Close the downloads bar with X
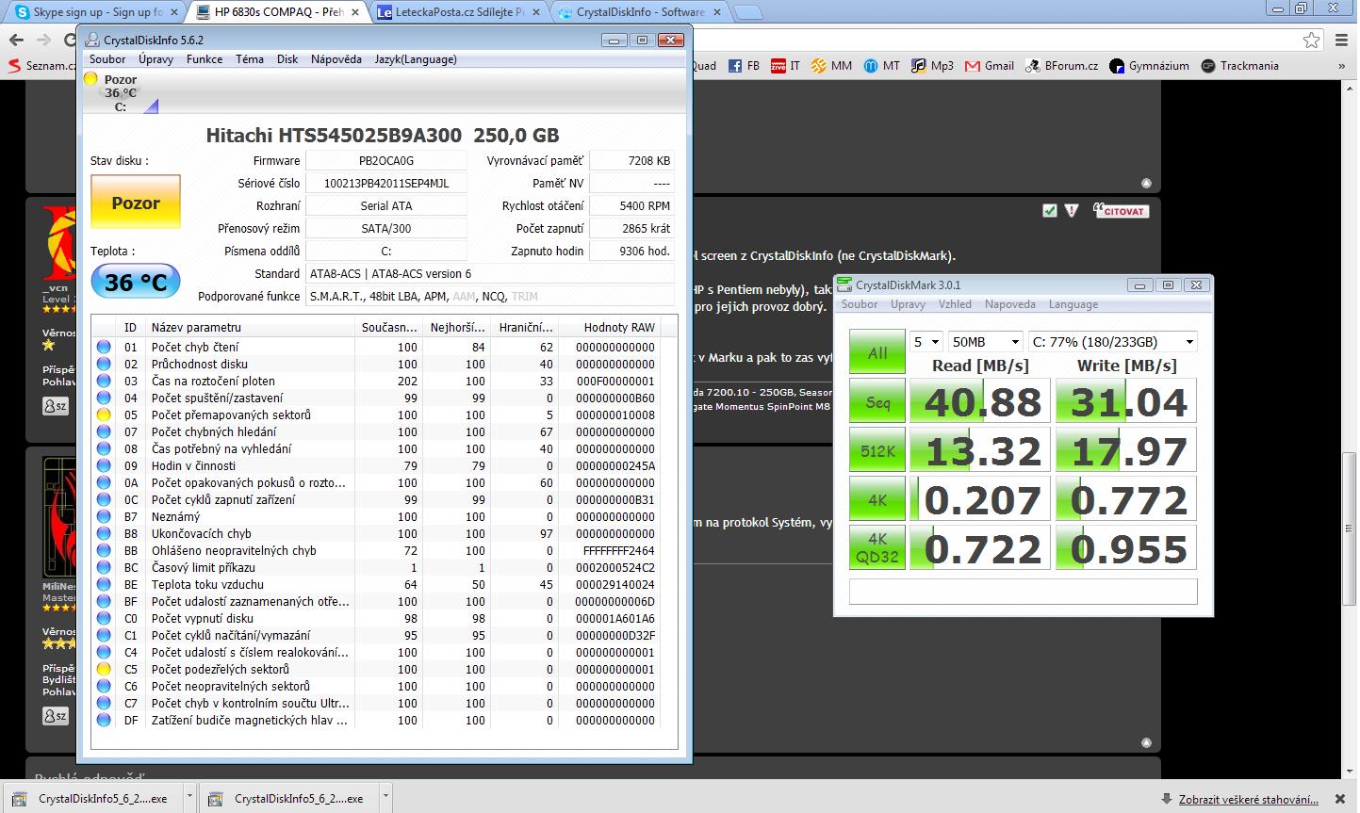1360x813 pixels. click(x=1340, y=799)
